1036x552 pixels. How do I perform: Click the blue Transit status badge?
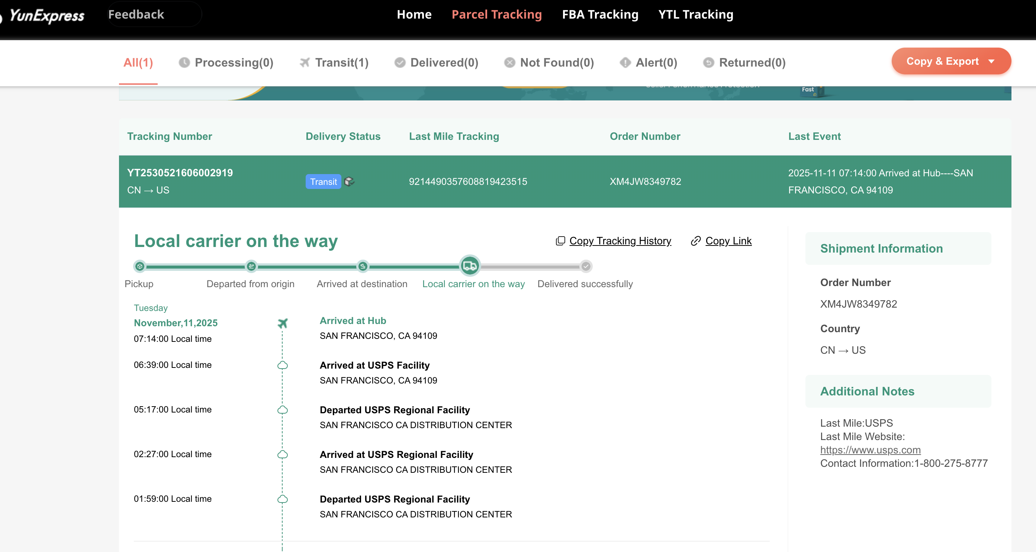coord(323,182)
